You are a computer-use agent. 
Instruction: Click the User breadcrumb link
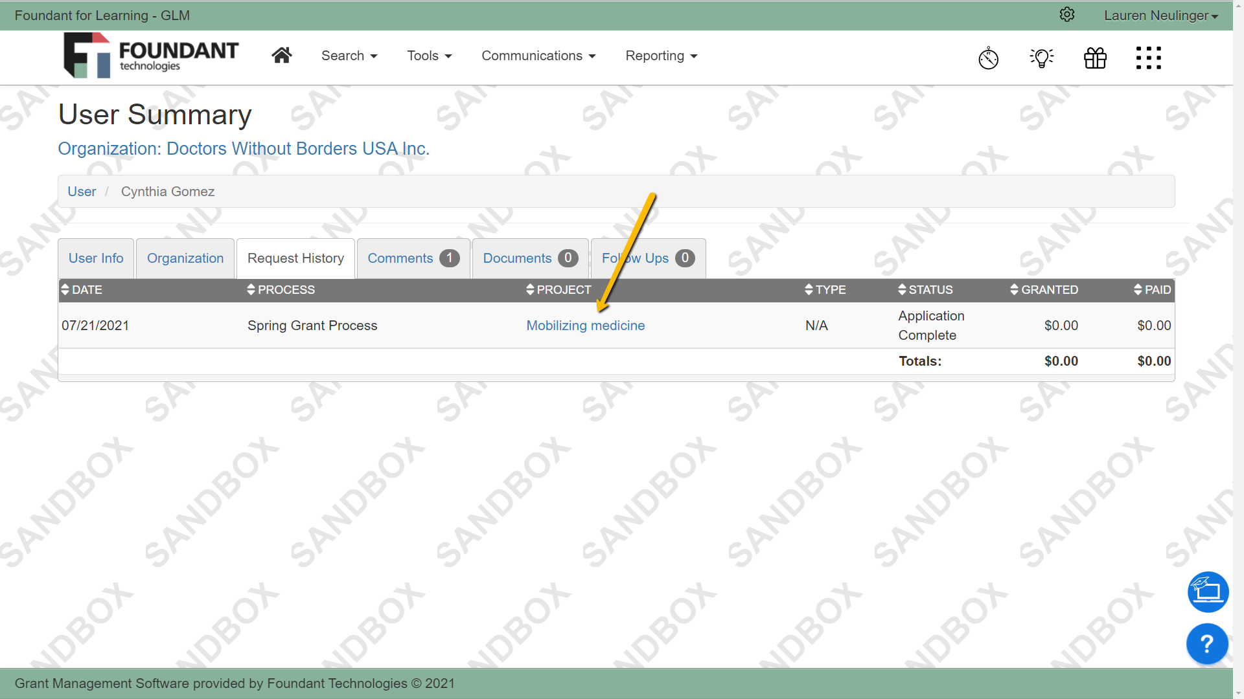click(82, 192)
